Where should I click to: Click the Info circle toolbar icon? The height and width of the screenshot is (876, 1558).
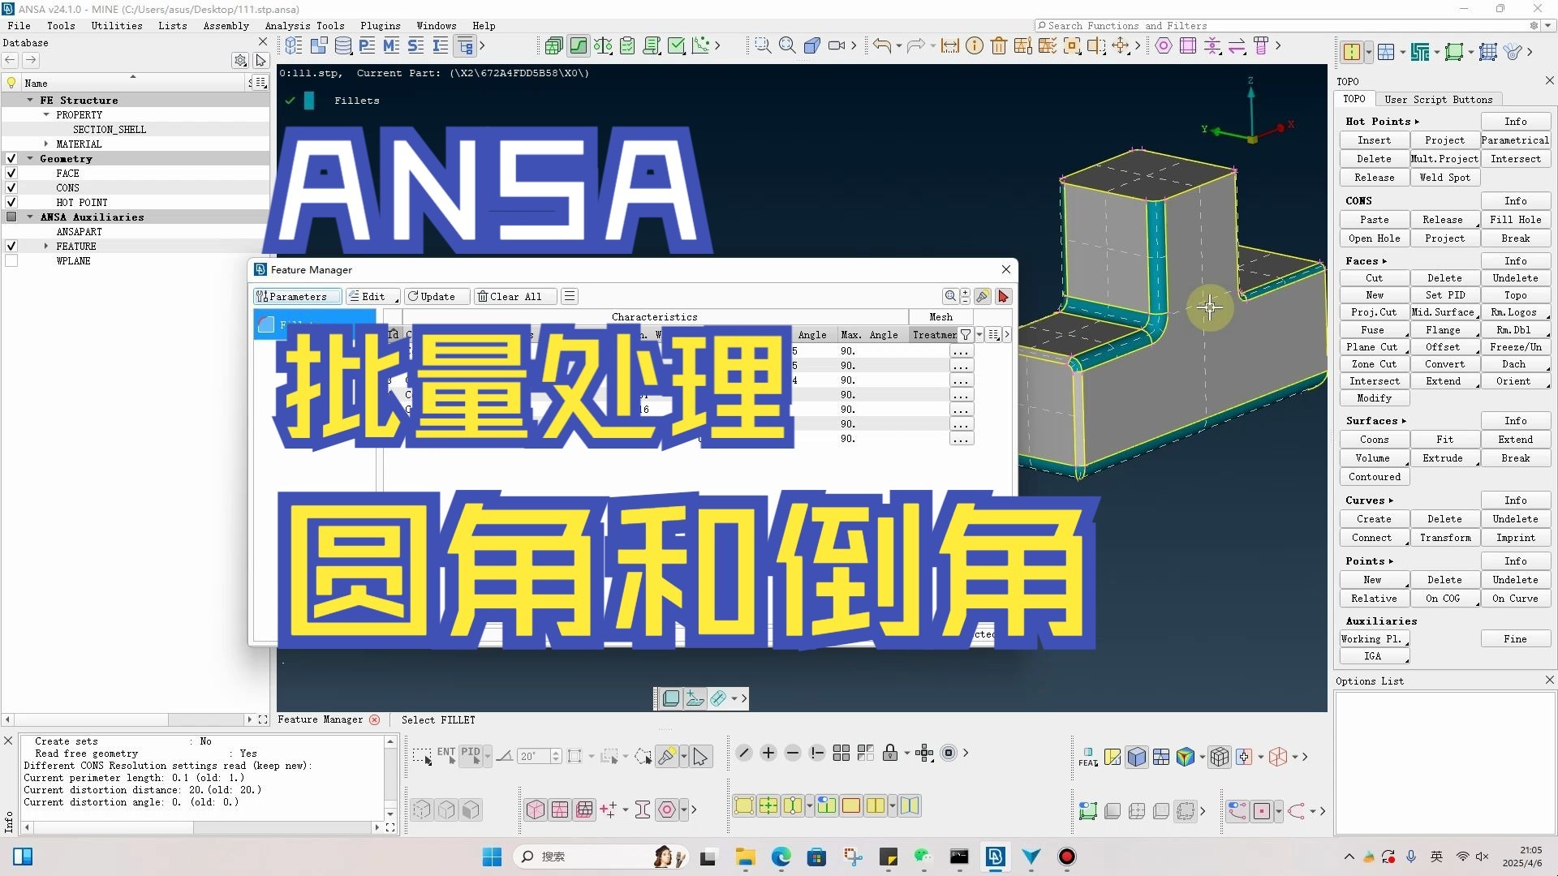[x=975, y=46]
